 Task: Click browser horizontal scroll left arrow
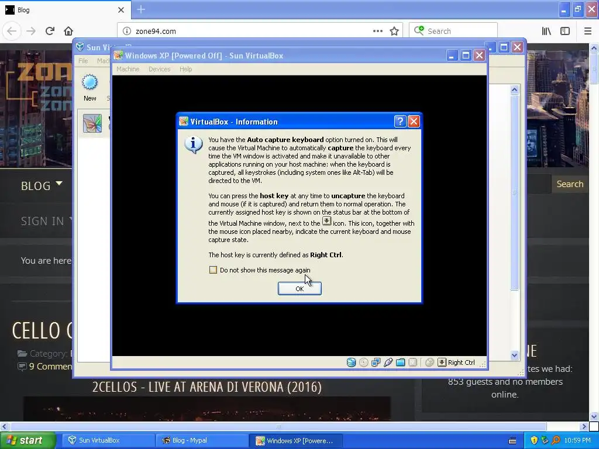5,426
